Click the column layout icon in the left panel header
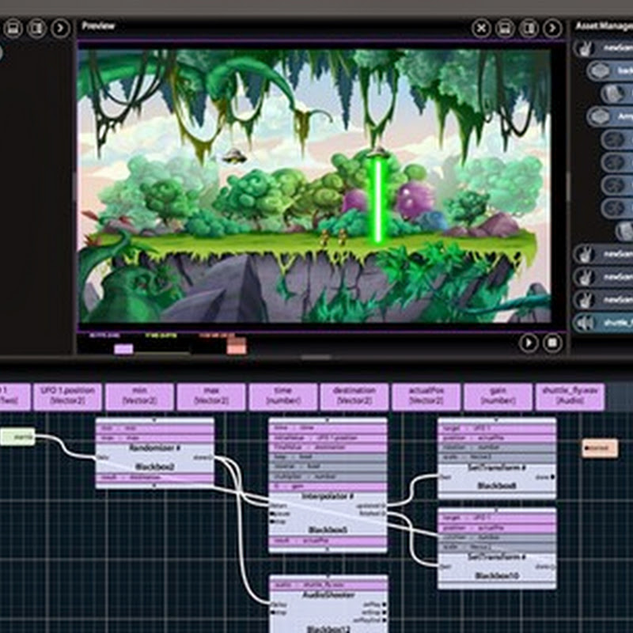 point(36,28)
